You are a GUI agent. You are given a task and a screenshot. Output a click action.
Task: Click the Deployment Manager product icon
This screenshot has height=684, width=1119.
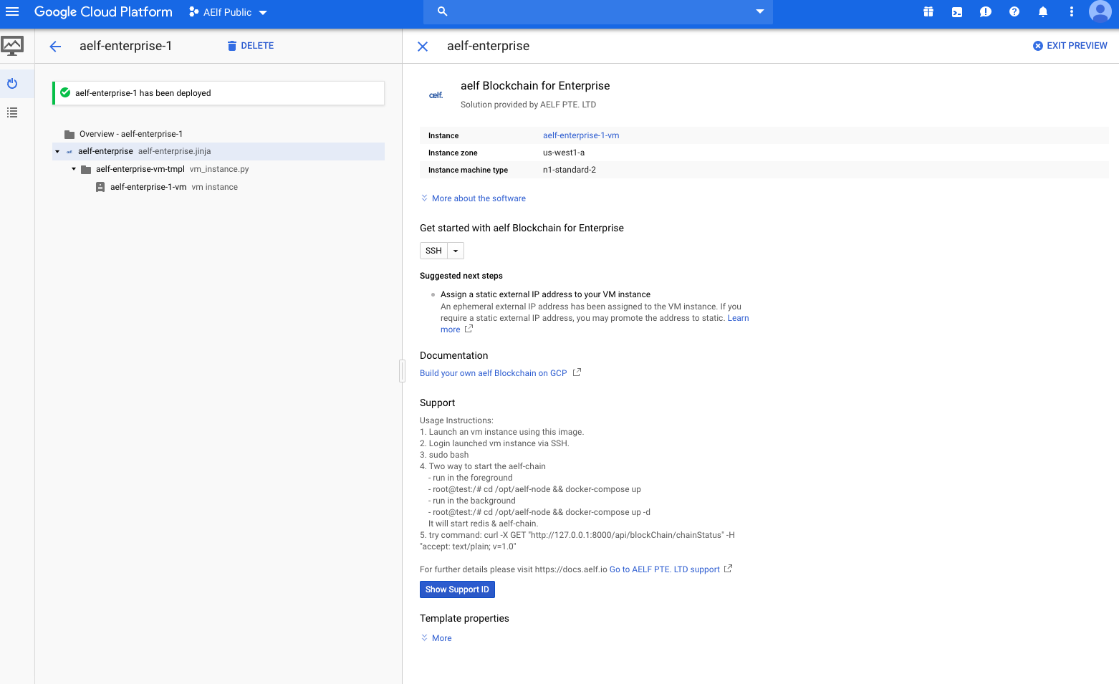pos(12,46)
